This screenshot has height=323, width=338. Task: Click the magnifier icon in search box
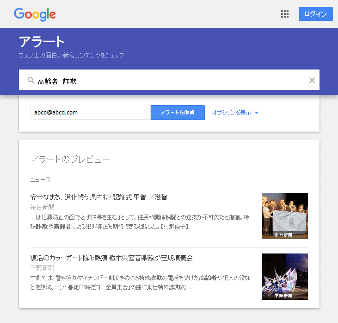[x=31, y=80]
